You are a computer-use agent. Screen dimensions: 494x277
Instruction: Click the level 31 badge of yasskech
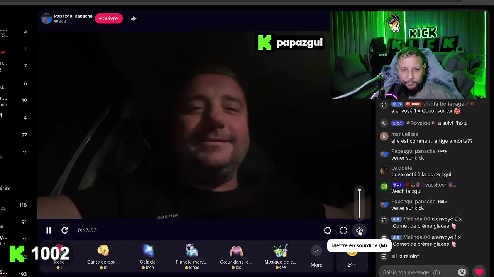(397, 185)
